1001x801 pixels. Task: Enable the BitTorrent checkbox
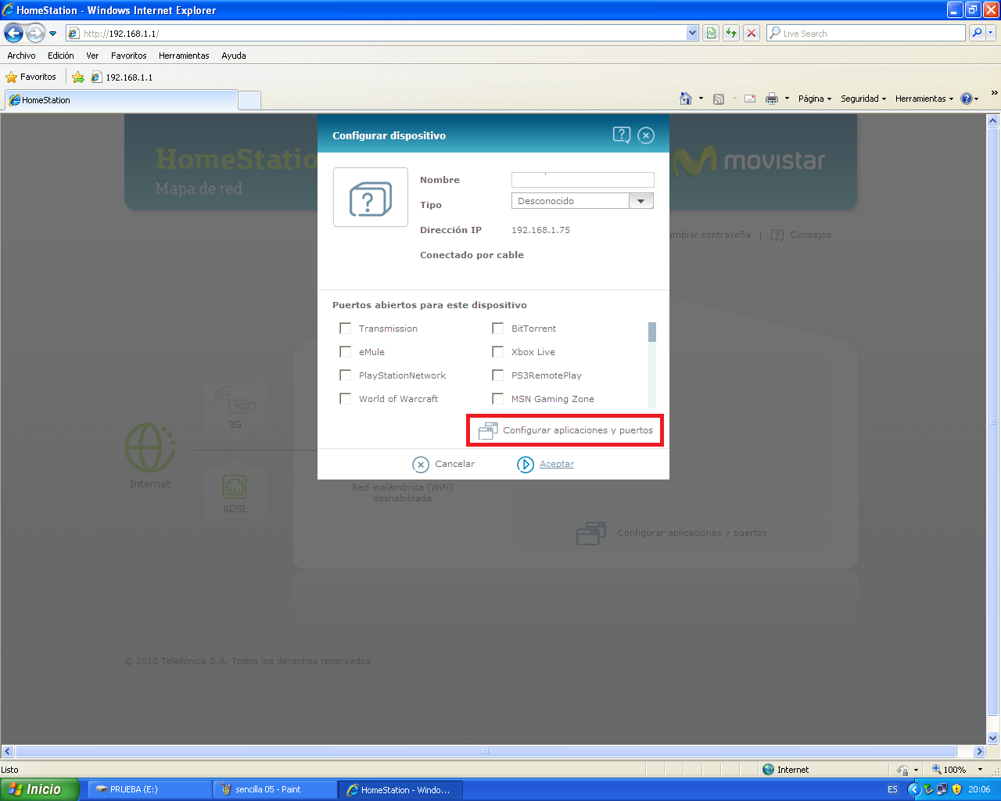click(x=497, y=329)
